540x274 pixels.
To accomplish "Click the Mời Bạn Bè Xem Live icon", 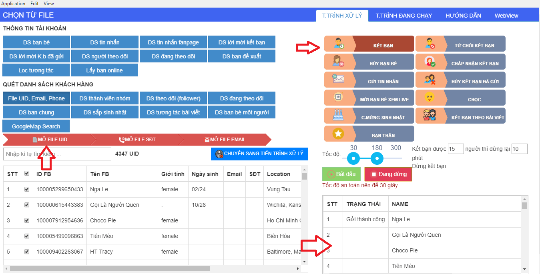I will [x=338, y=98].
